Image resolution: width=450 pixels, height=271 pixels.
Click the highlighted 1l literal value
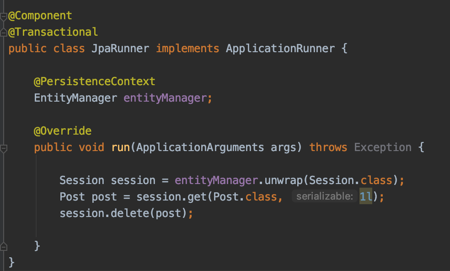pyautogui.click(x=366, y=197)
